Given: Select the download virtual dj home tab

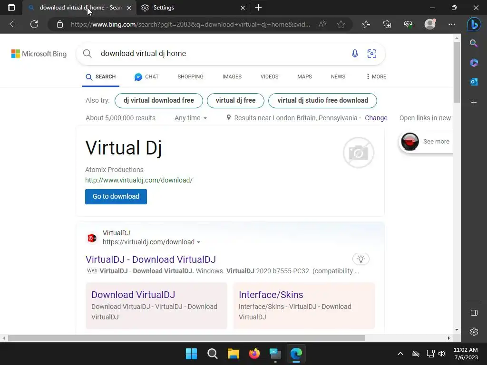Looking at the screenshot, I should click(x=79, y=8).
